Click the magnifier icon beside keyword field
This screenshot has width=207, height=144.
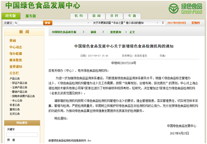coord(16,23)
